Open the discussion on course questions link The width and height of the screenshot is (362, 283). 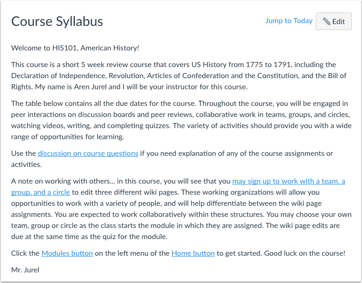coord(88,154)
